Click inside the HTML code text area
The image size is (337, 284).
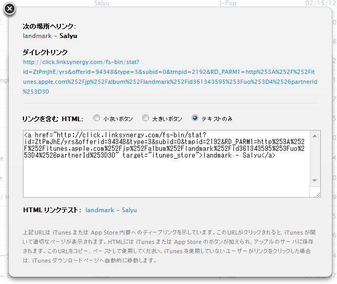pyautogui.click(x=166, y=164)
